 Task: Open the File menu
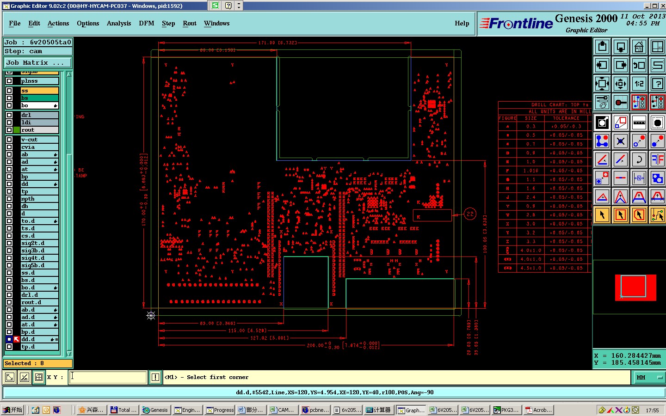[15, 23]
